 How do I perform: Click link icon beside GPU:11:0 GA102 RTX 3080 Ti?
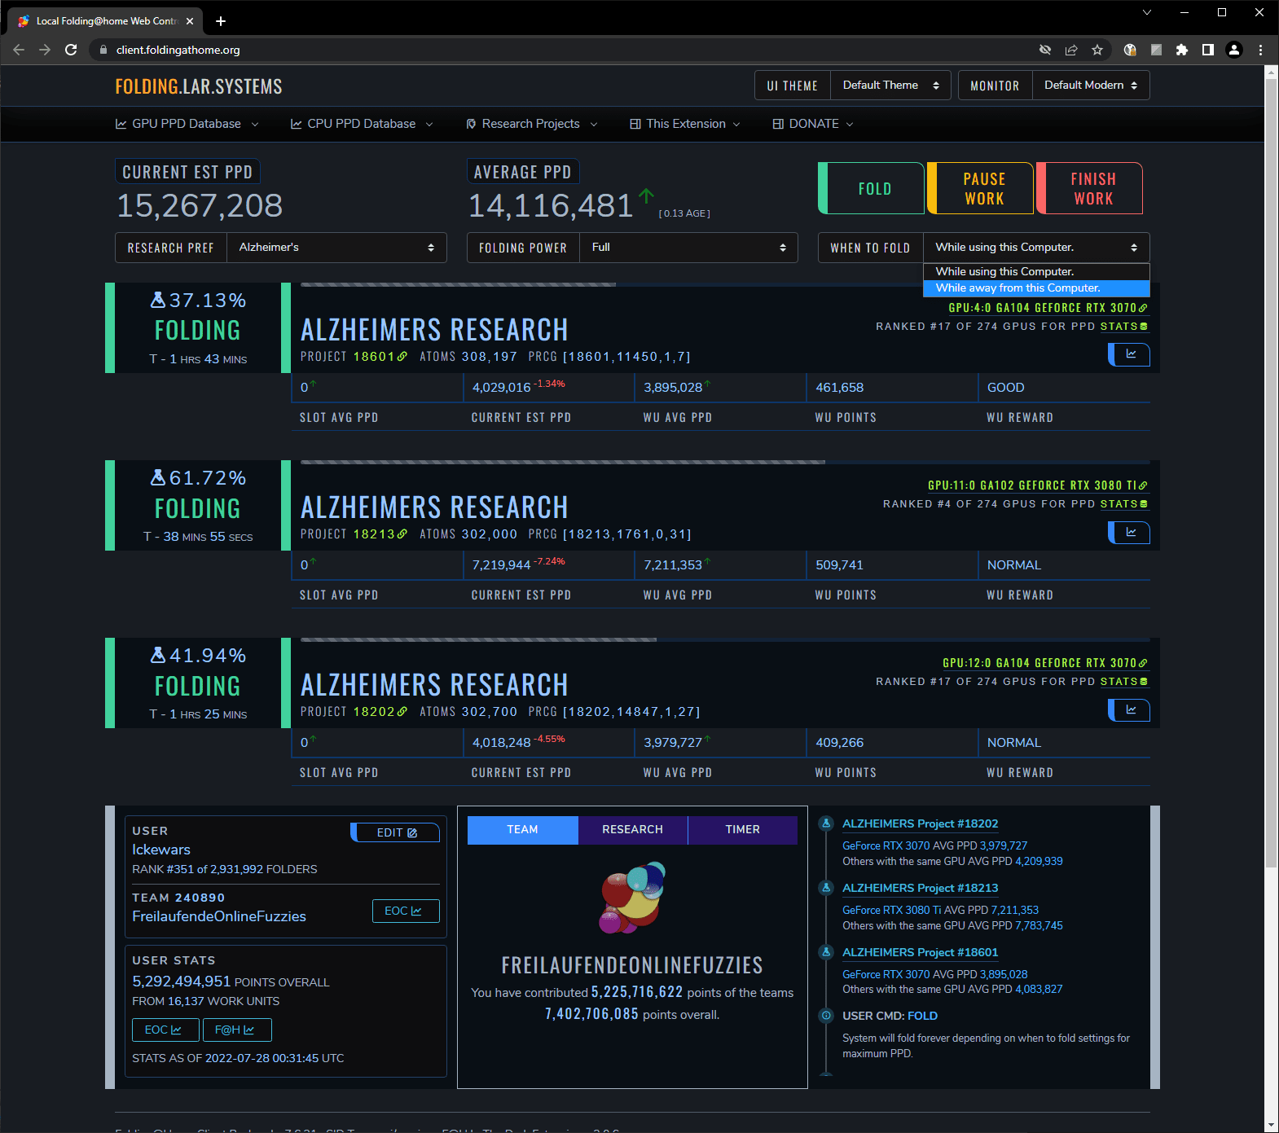[1143, 485]
